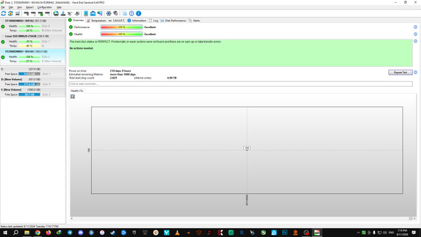Select the ST1000DM003-1ER162 disk entry

point(33,26)
